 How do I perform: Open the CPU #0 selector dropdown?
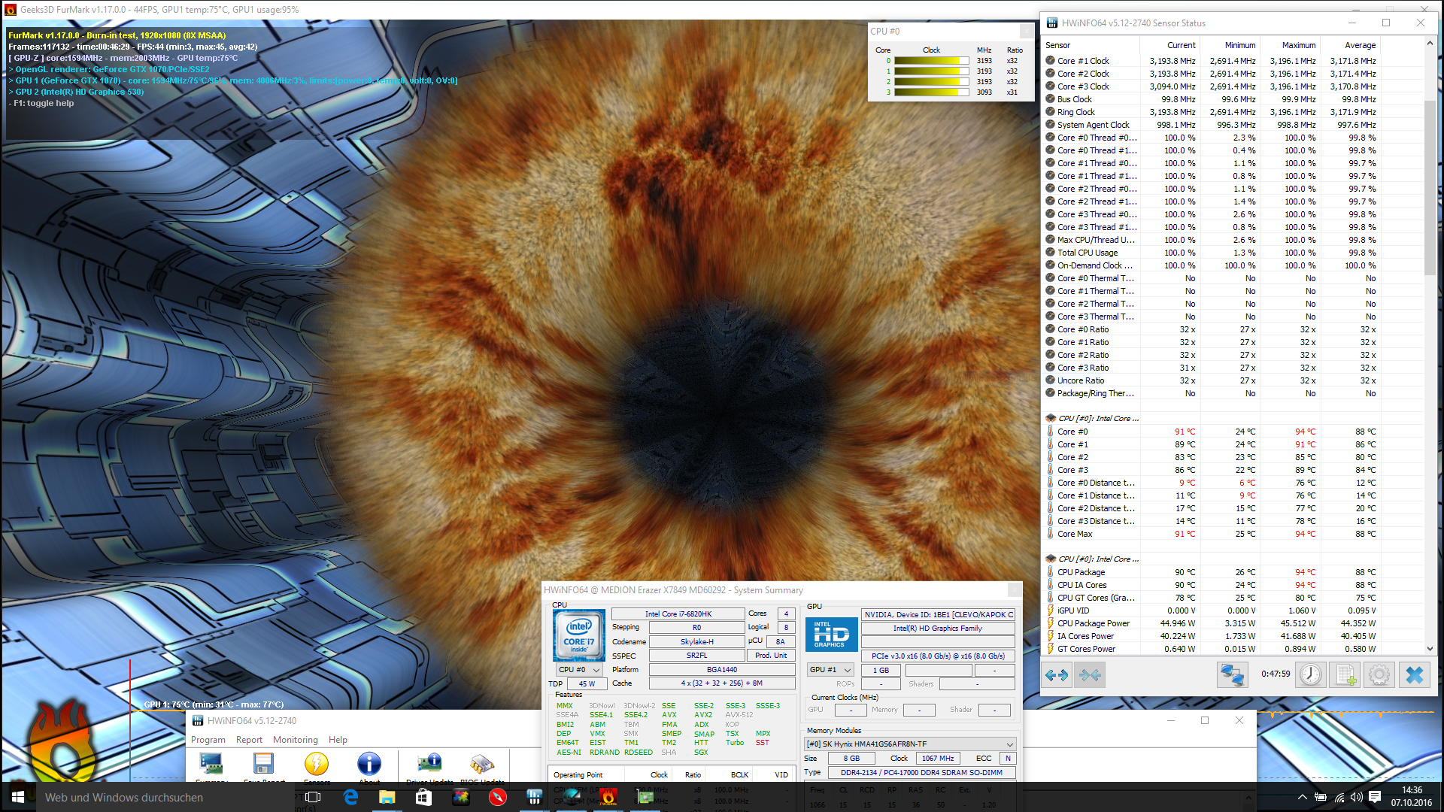(x=579, y=670)
